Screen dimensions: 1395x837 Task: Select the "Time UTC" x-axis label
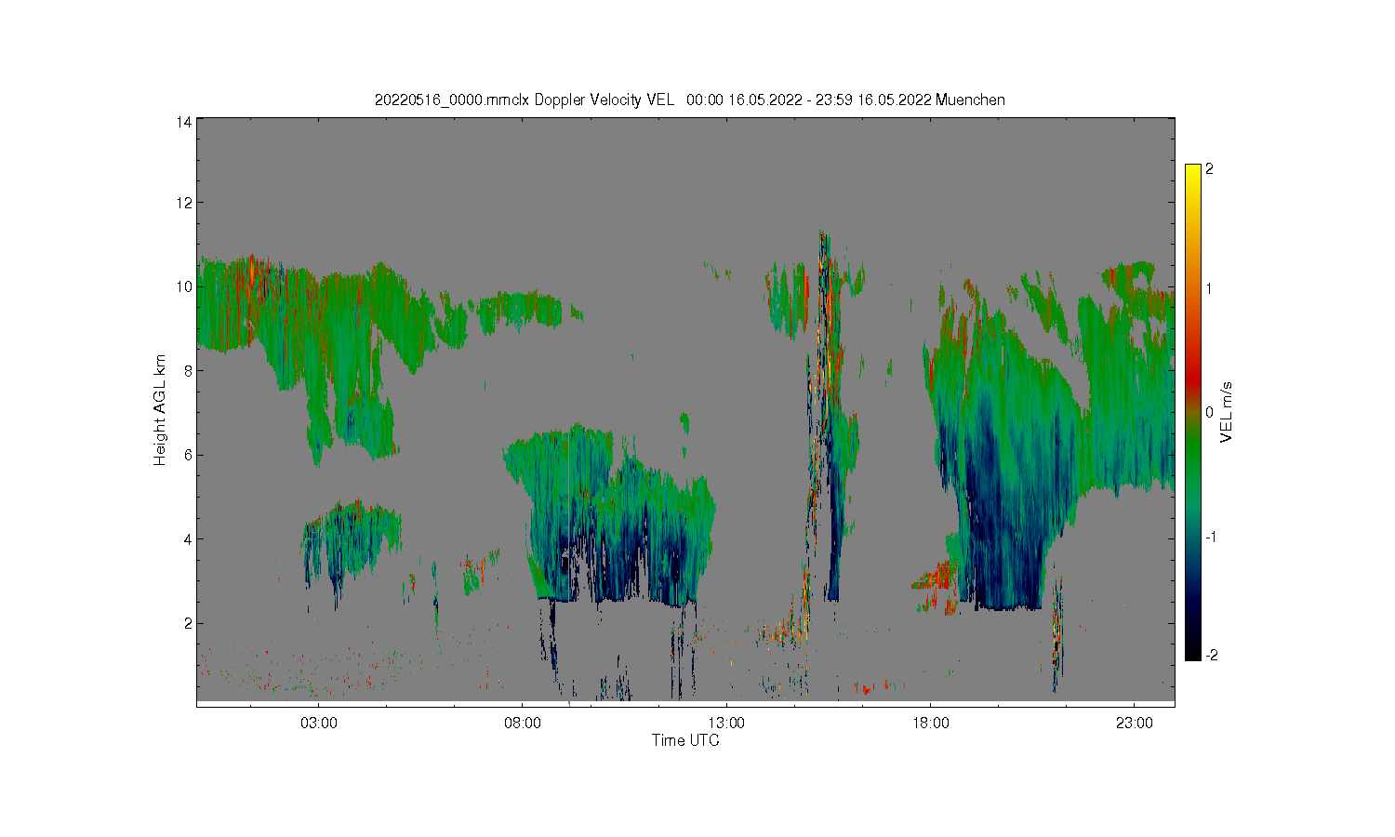(x=685, y=740)
